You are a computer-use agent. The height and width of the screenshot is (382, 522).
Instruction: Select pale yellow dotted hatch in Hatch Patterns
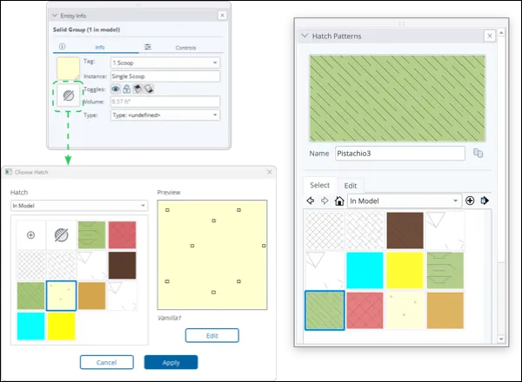click(405, 311)
